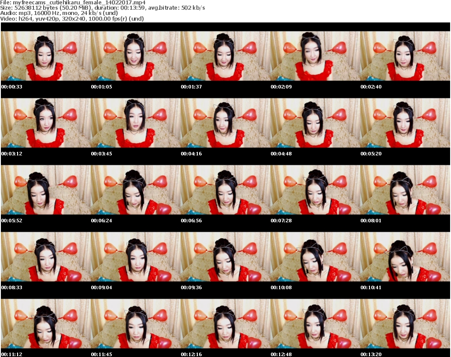Choose the video frame for 00:10:08
451x357 pixels.
pos(315,257)
